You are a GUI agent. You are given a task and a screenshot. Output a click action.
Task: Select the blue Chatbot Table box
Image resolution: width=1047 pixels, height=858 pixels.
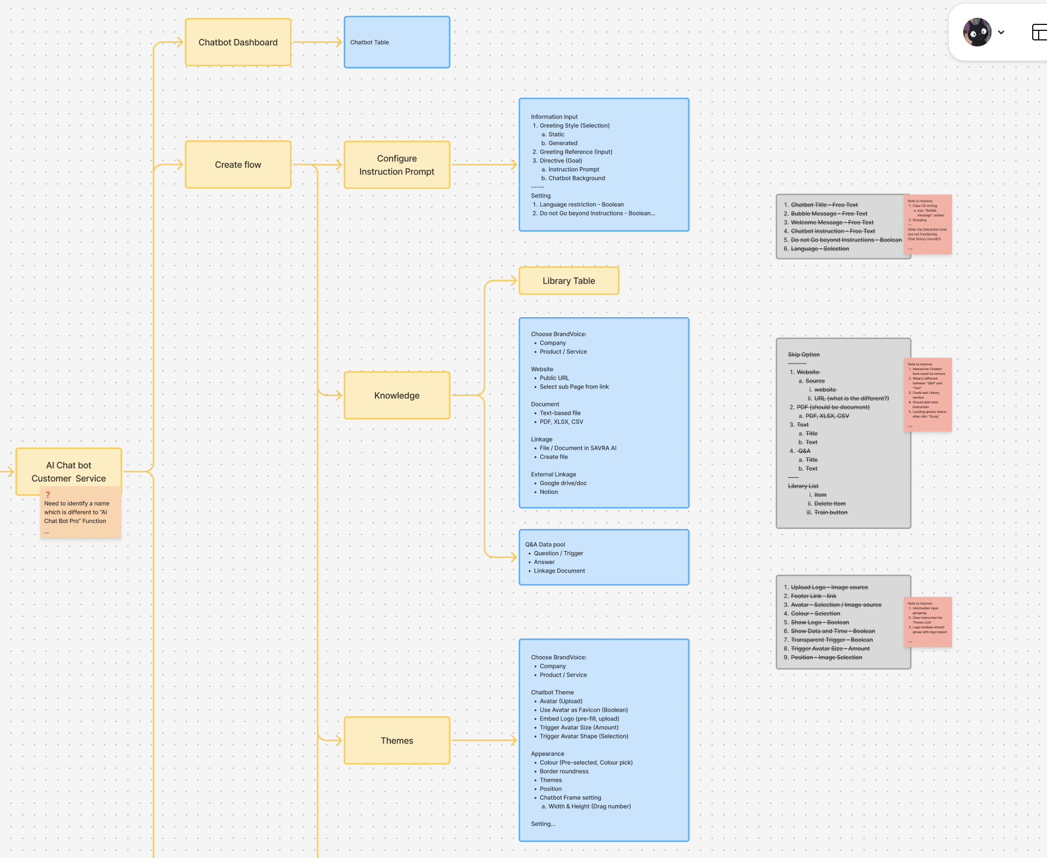(397, 42)
